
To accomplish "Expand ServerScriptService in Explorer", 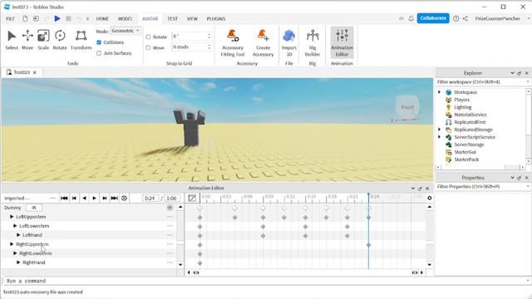I will click(440, 137).
